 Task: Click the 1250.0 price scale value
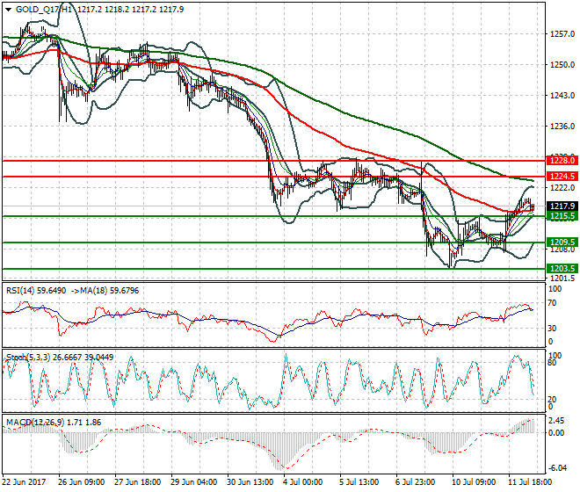pos(562,65)
